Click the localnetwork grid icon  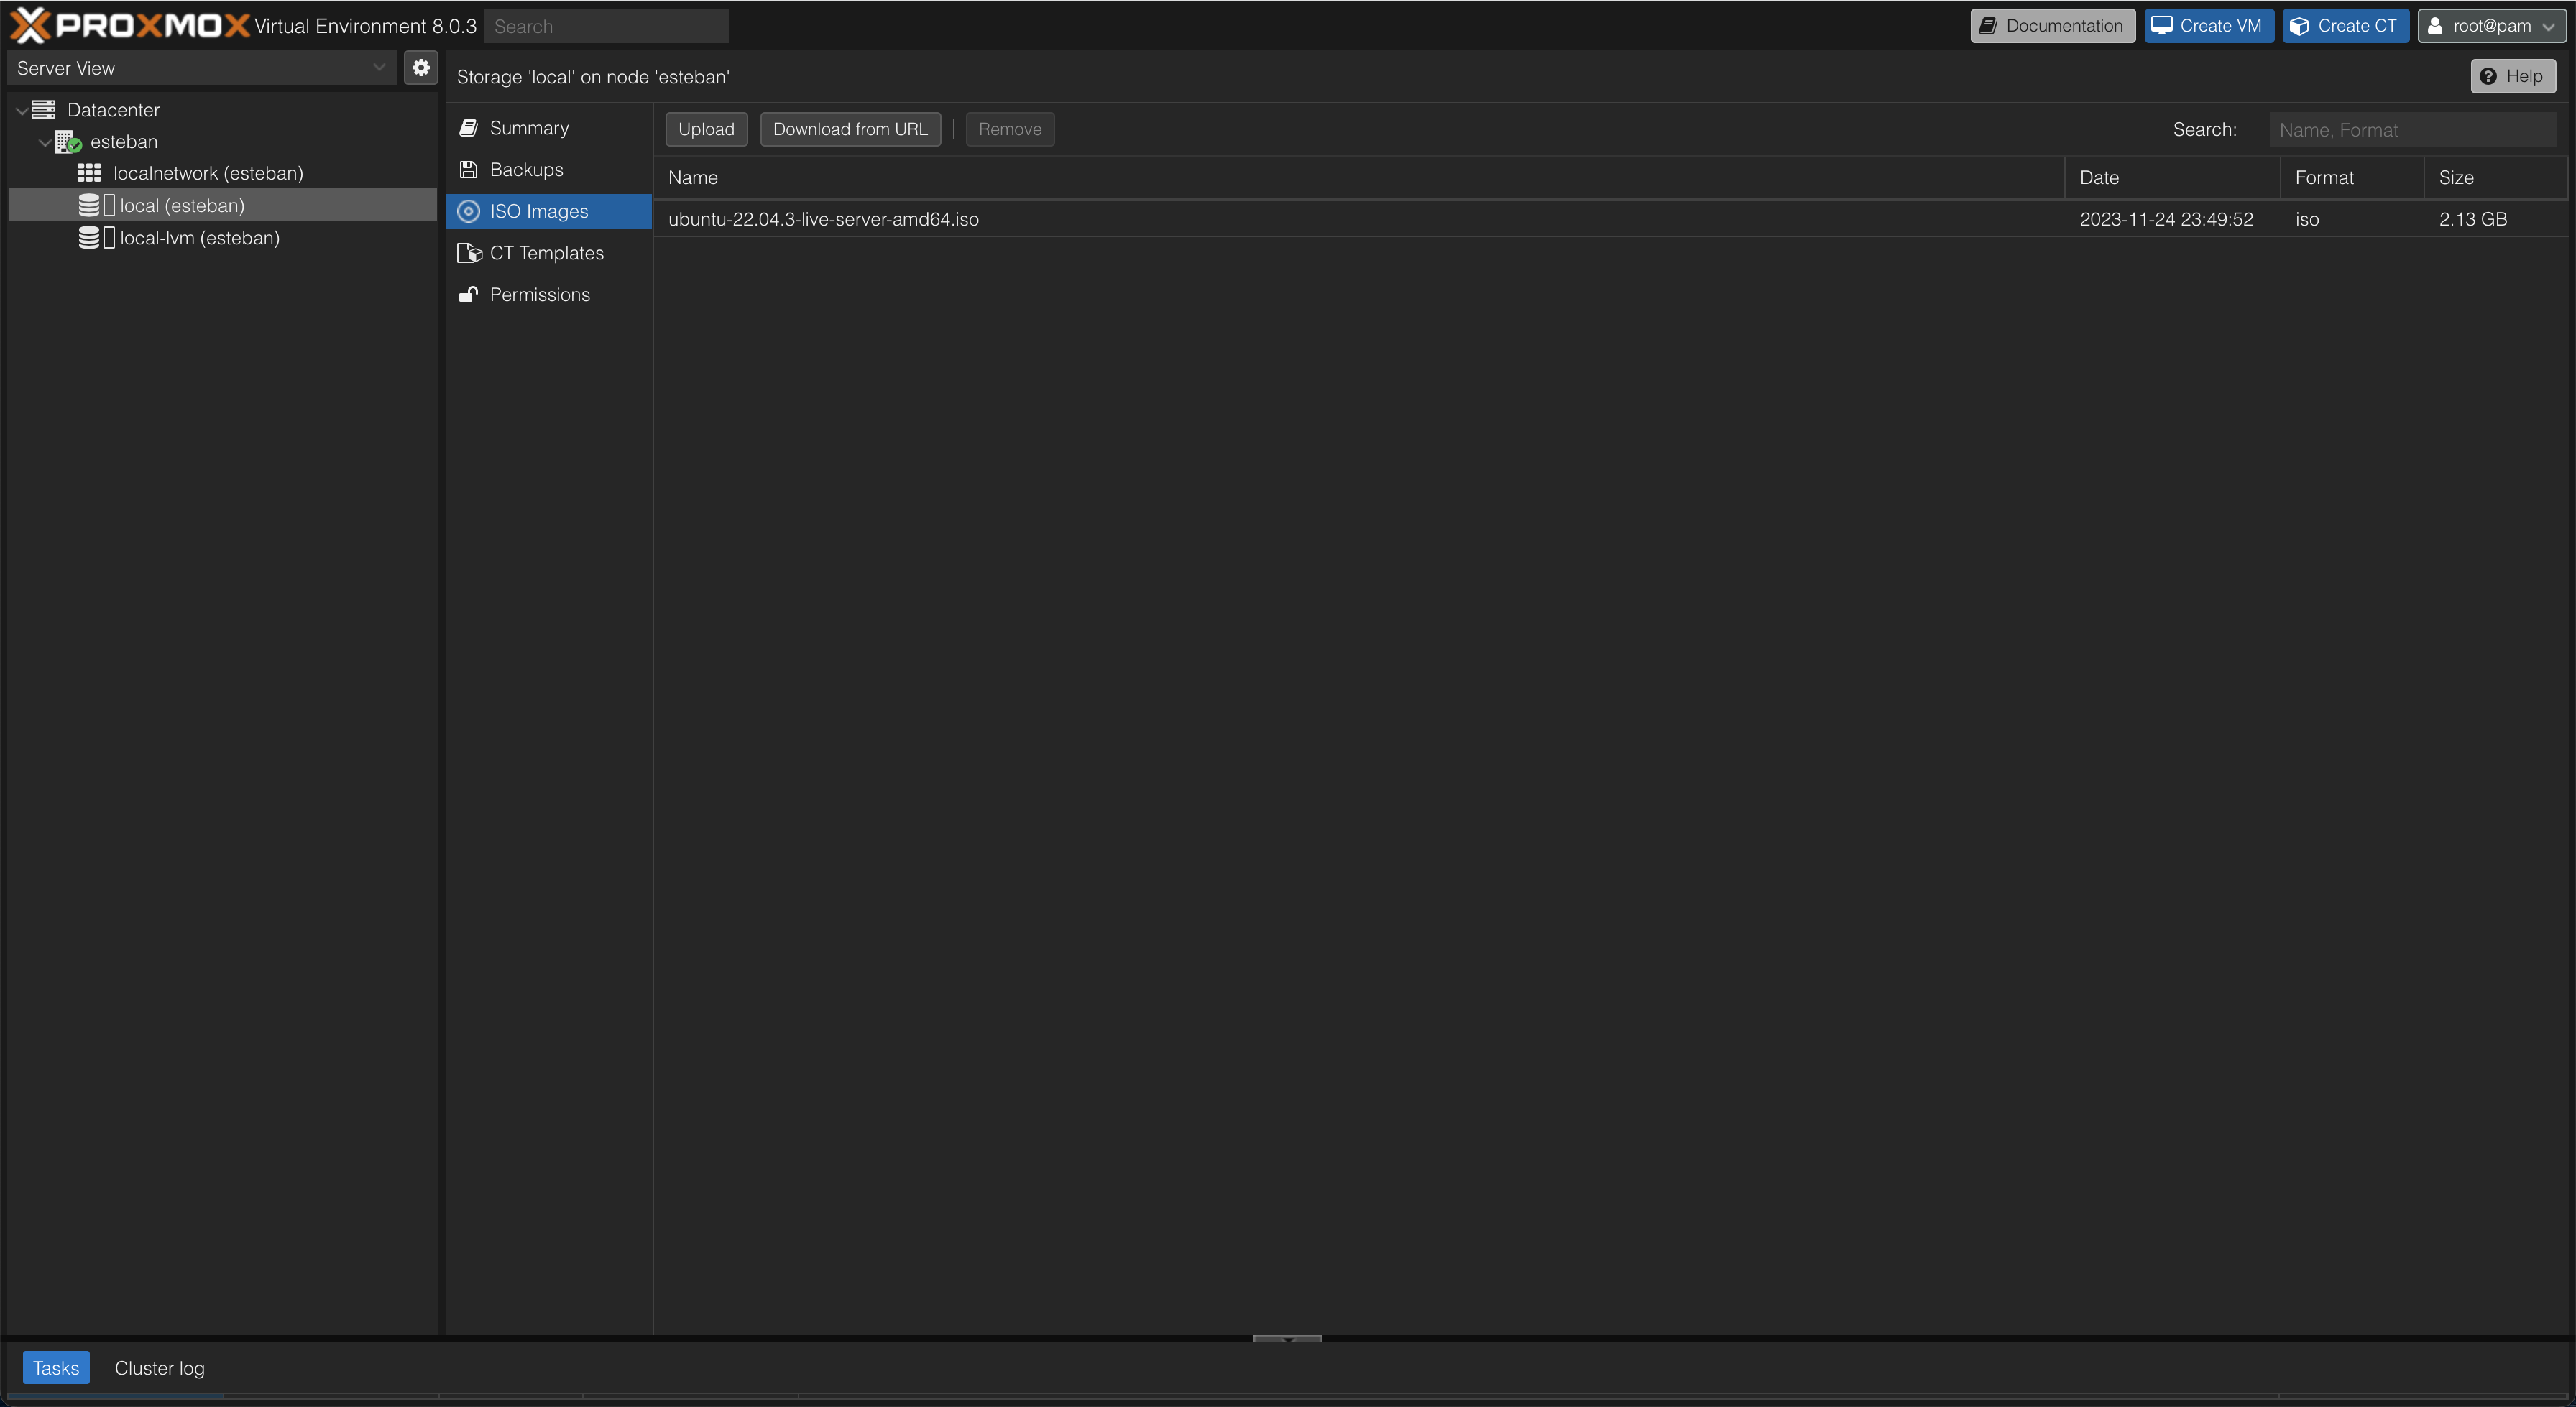click(90, 173)
